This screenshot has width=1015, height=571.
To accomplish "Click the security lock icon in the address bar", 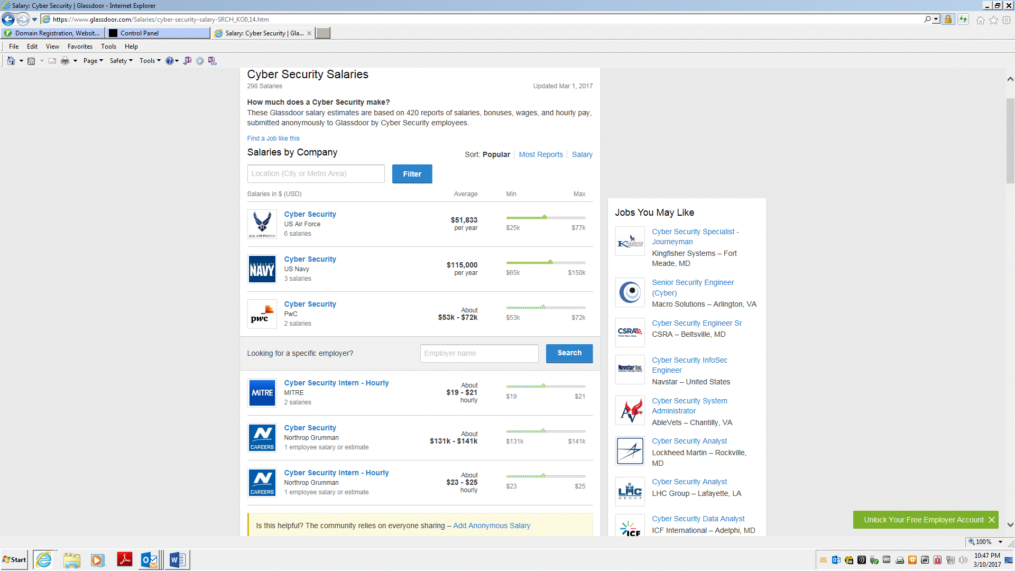I will tap(948, 20).
